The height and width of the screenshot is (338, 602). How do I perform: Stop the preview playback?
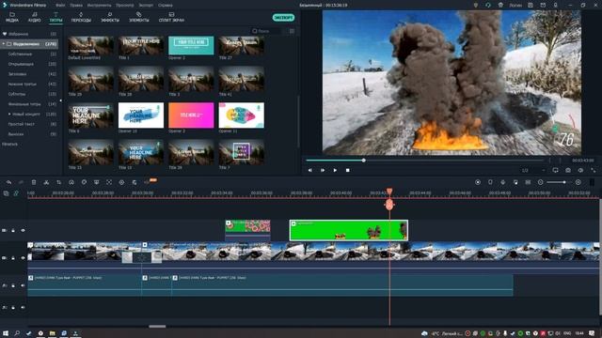tap(348, 170)
